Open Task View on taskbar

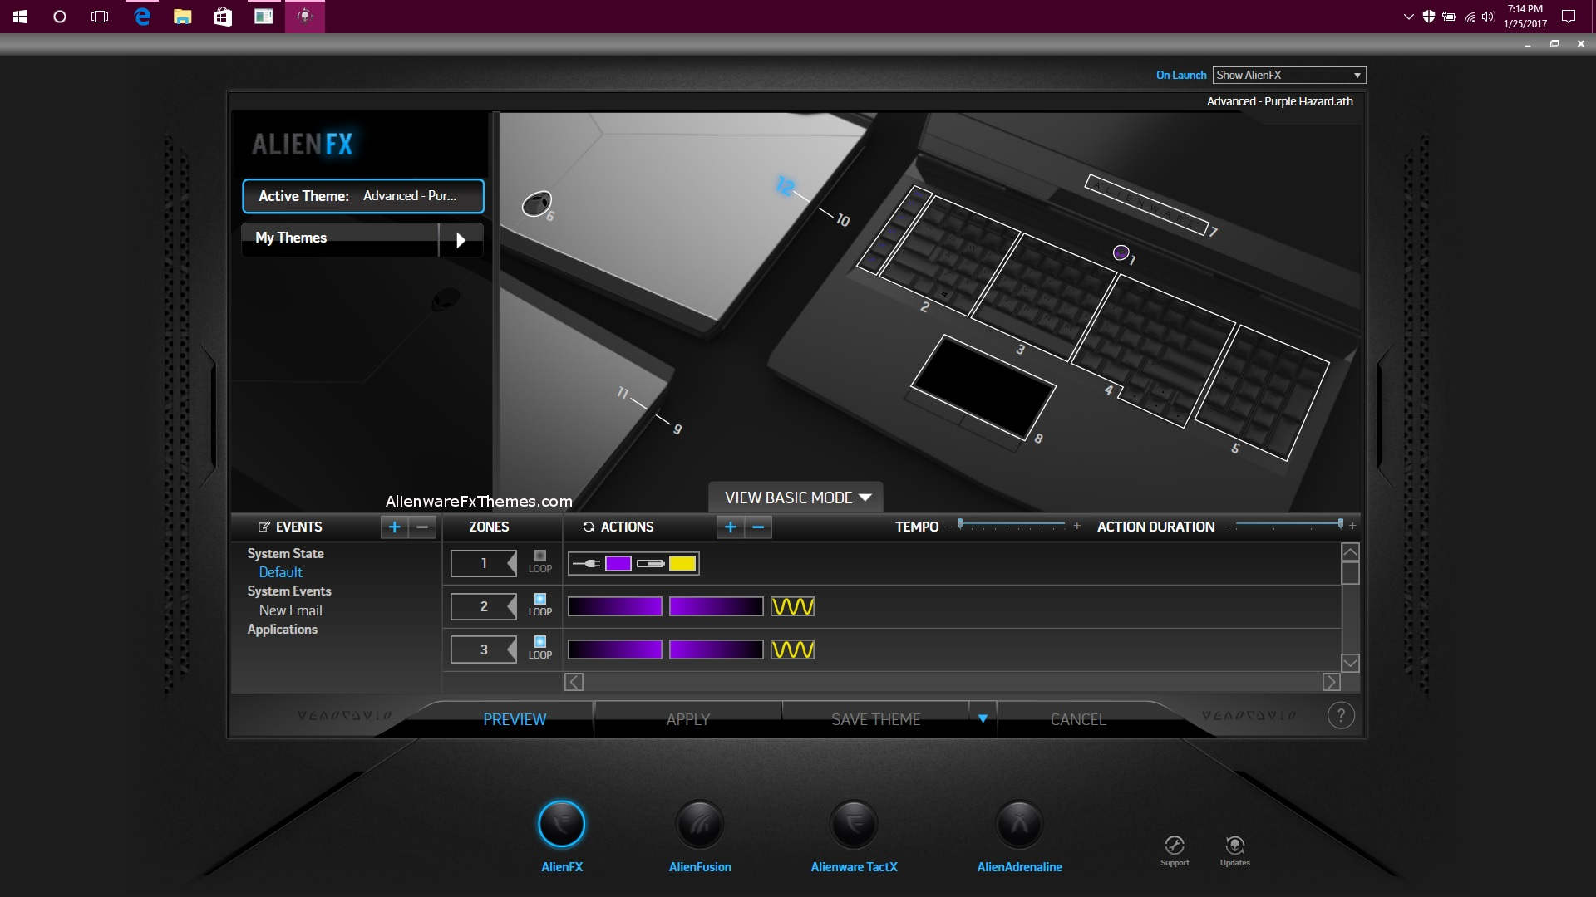point(100,17)
